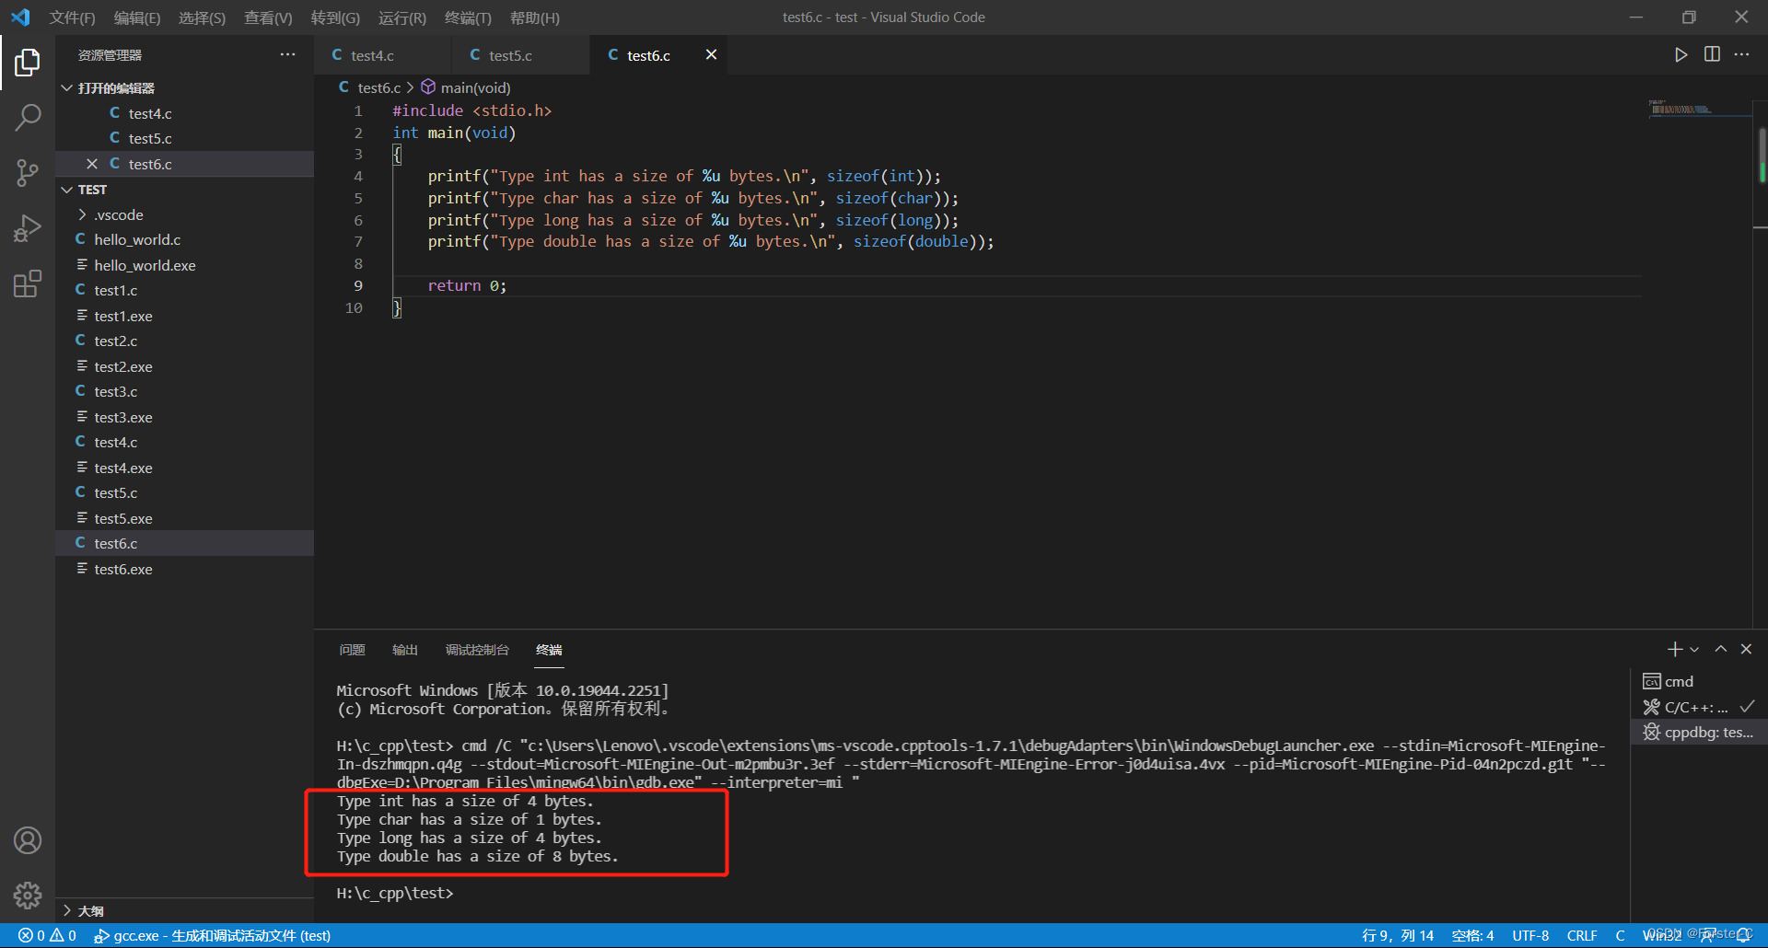Switch to the Debug Console panel tab
Screen dimensions: 1768x948
point(477,650)
